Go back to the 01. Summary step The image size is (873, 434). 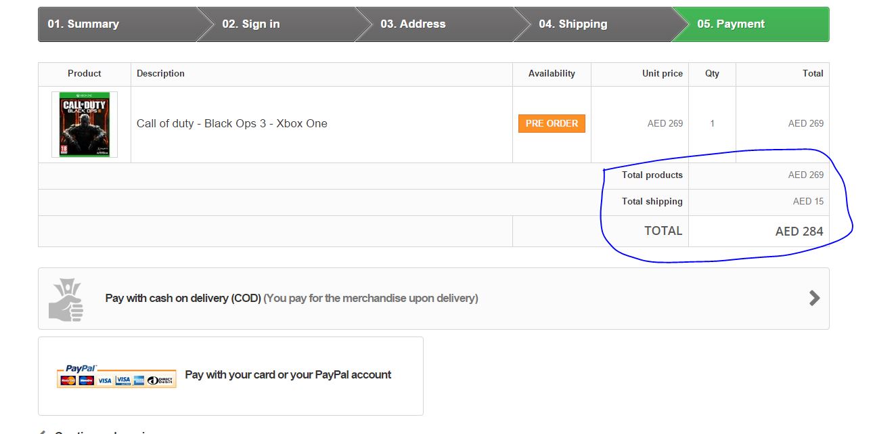coord(83,24)
